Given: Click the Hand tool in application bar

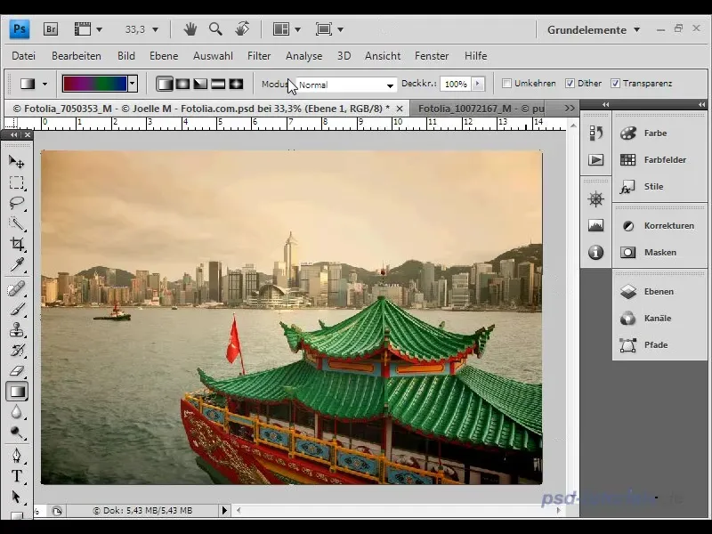Looking at the screenshot, I should point(190,29).
